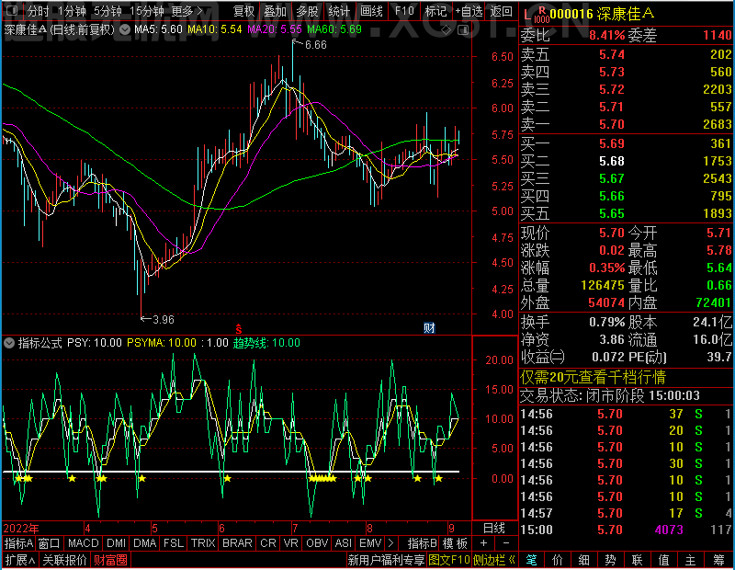
Task: Open 图文F10 information
Action: [449, 560]
